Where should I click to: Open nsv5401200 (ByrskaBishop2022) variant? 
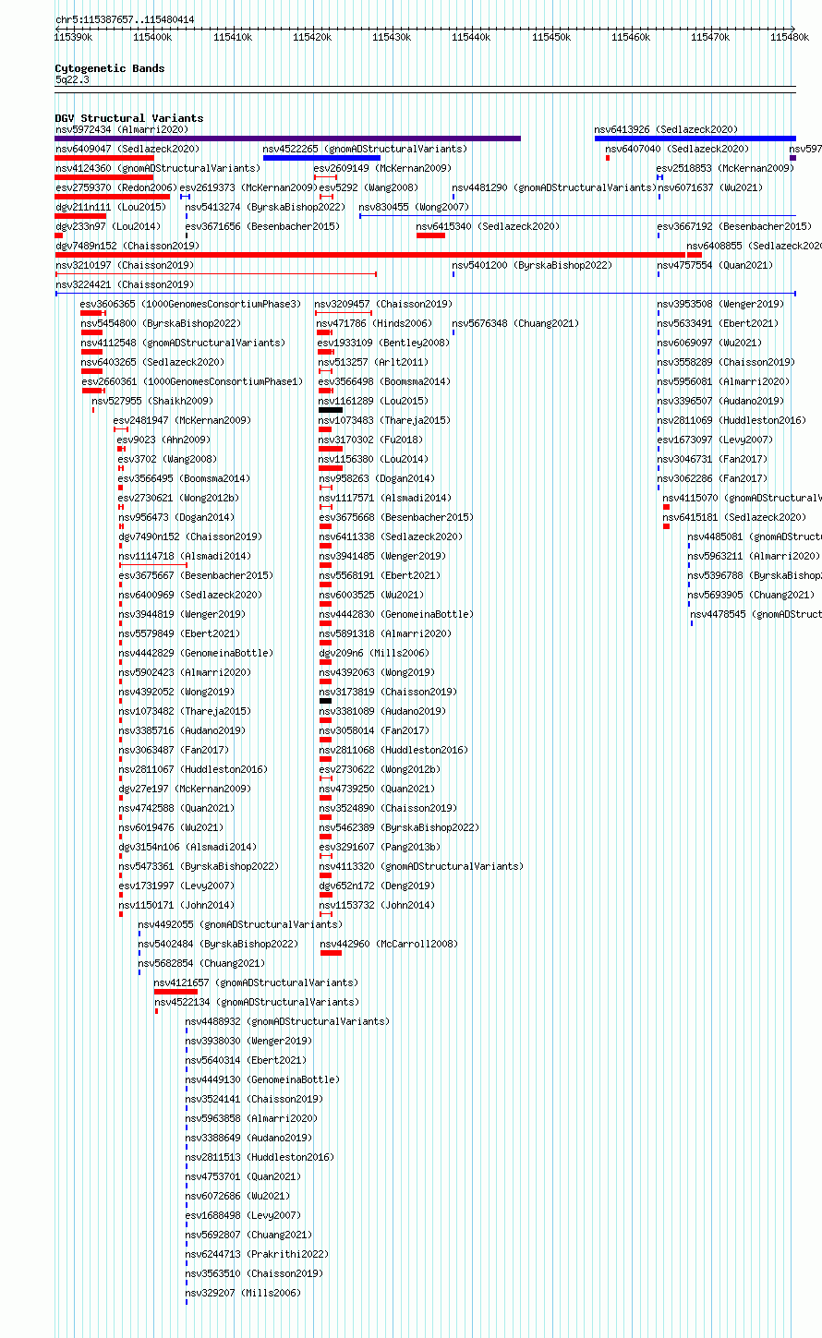click(x=532, y=266)
